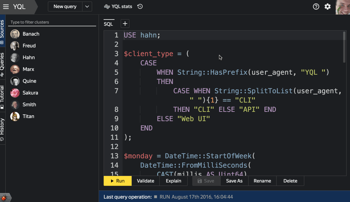Delete the query
This screenshot has width=350, height=202.
pyautogui.click(x=290, y=181)
